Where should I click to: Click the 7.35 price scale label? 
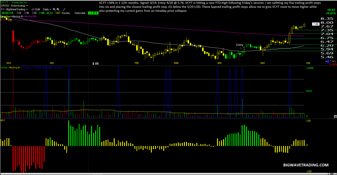[327, 30]
